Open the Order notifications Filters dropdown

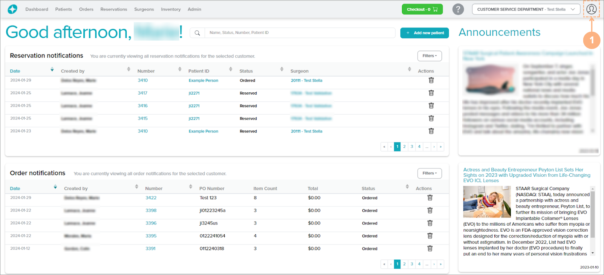(429, 173)
